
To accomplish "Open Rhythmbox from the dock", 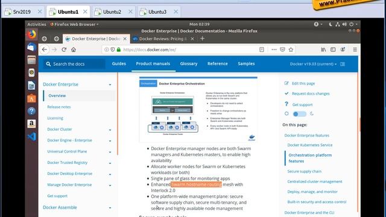I will 31,72.
